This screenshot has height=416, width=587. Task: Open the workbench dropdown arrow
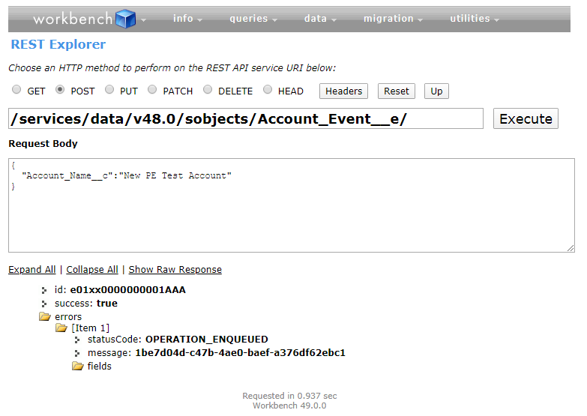(143, 19)
